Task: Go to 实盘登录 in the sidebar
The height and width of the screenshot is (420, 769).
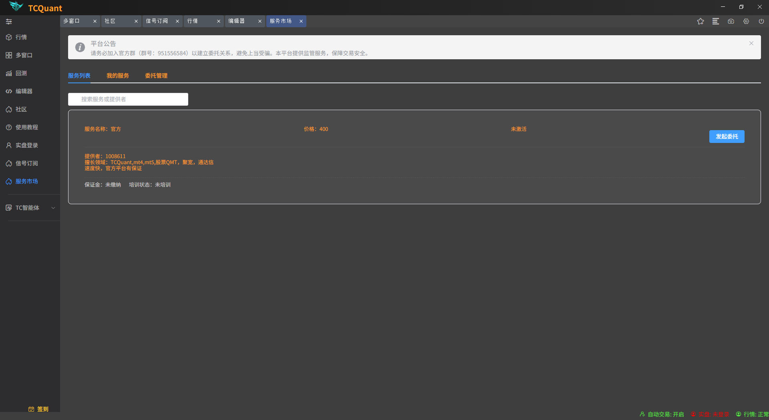Action: (26, 145)
